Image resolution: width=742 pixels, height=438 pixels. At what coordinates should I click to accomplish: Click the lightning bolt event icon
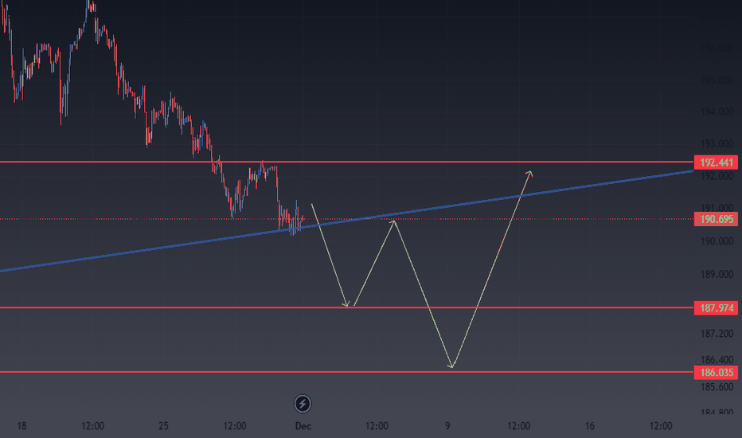tap(303, 404)
